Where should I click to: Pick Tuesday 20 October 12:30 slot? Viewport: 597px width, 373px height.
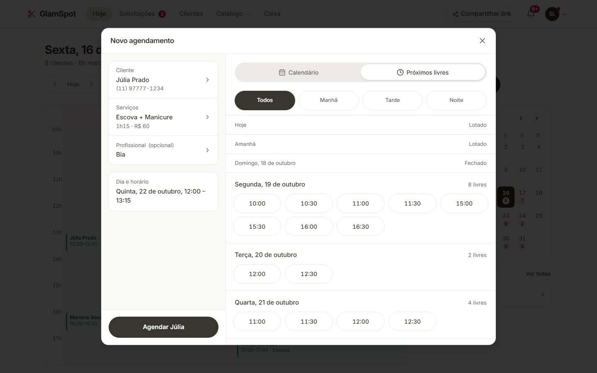(x=309, y=274)
